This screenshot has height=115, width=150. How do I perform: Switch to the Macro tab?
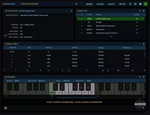click(100, 4)
